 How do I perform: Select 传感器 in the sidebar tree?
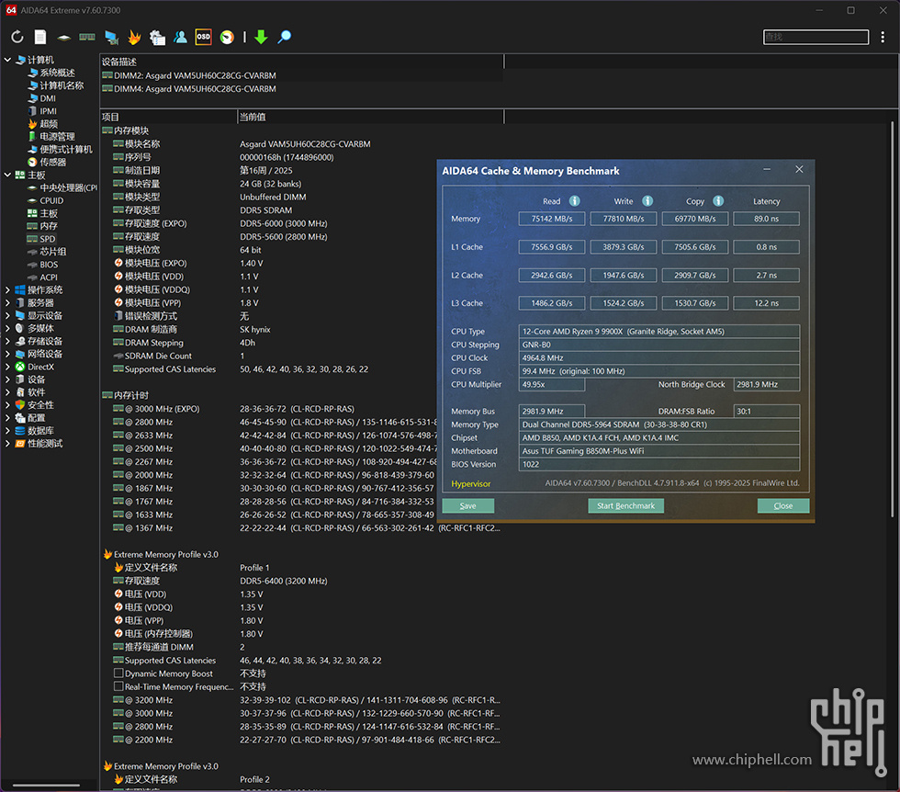click(52, 162)
